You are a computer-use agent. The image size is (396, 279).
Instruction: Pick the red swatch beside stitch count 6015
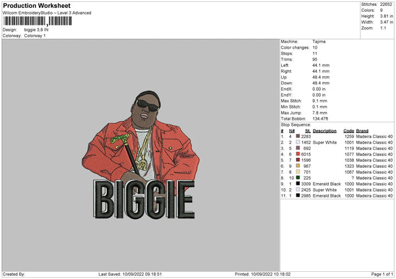click(298, 154)
